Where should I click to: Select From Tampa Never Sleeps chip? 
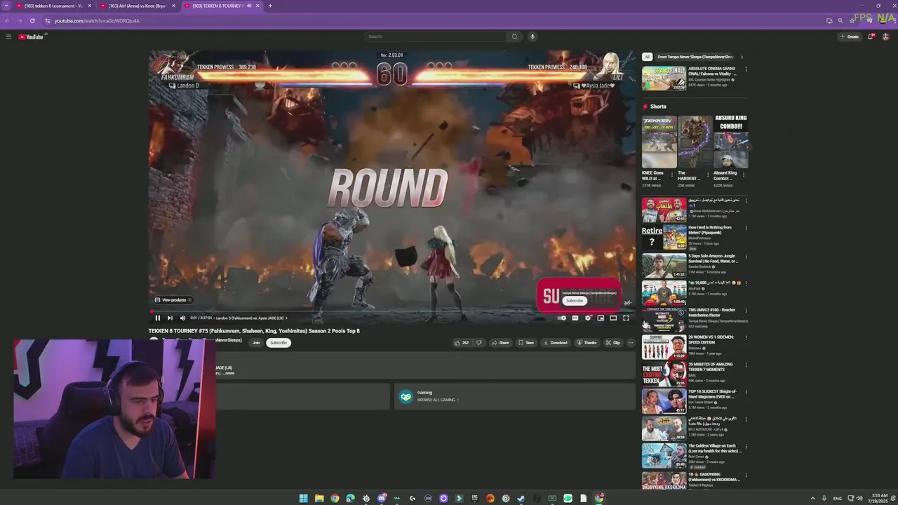pyautogui.click(x=695, y=57)
